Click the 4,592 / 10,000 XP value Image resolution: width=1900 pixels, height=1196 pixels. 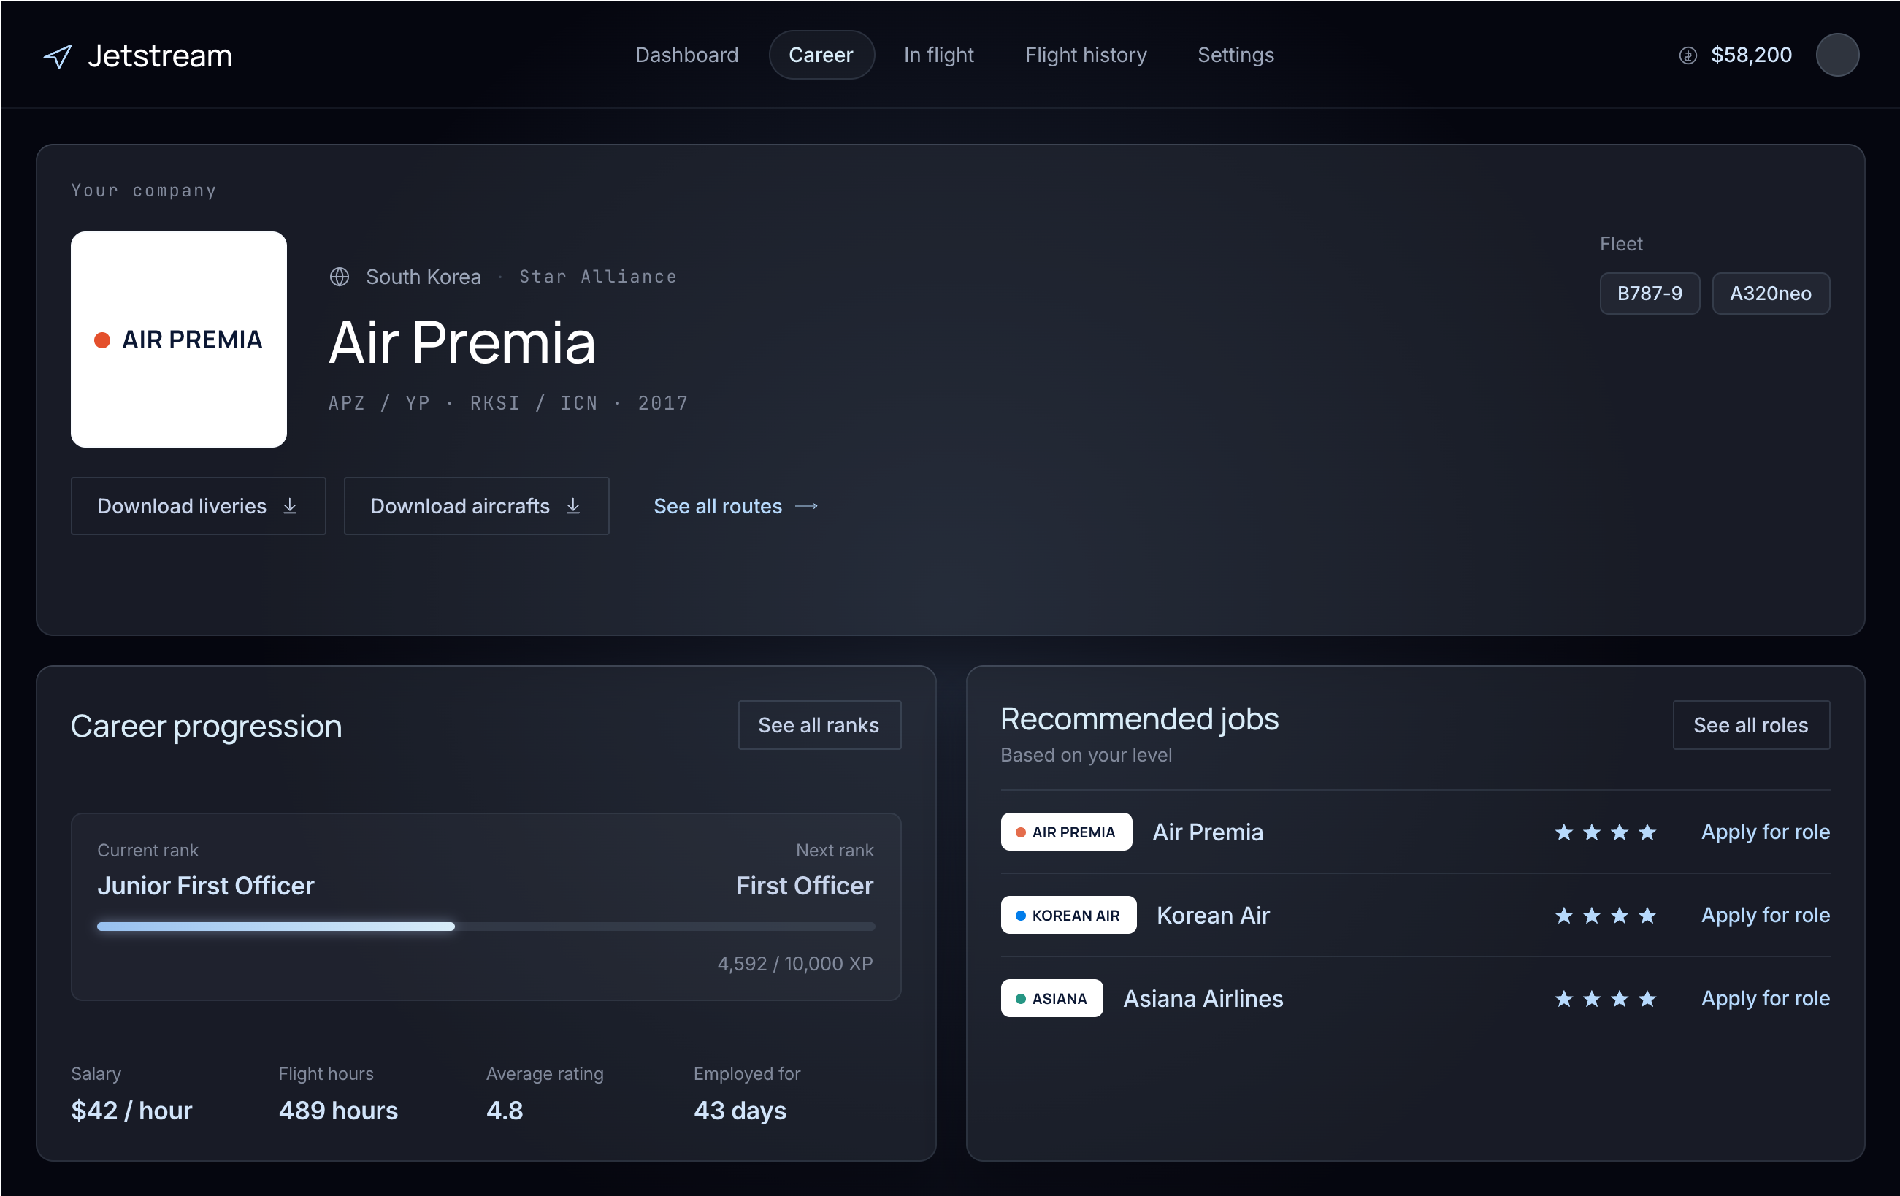click(x=795, y=963)
